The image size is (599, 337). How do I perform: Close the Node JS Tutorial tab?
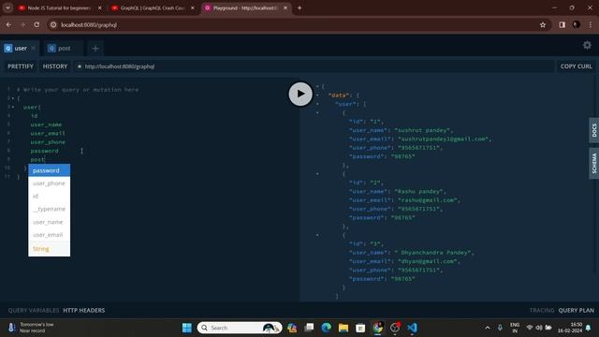click(x=100, y=8)
